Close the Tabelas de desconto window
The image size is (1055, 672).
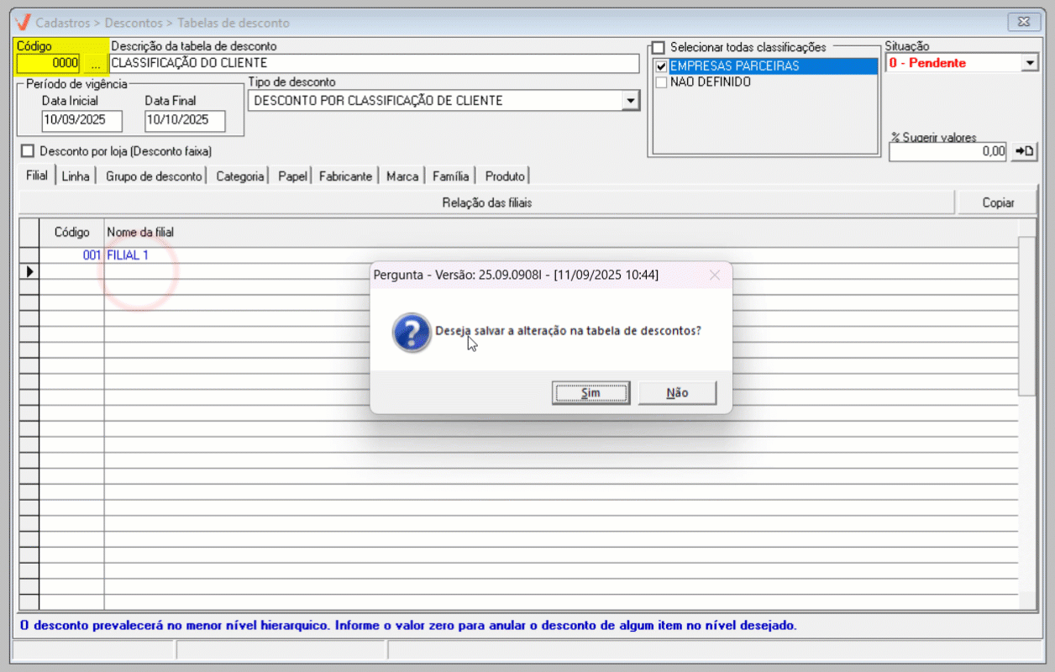pyautogui.click(x=1022, y=23)
